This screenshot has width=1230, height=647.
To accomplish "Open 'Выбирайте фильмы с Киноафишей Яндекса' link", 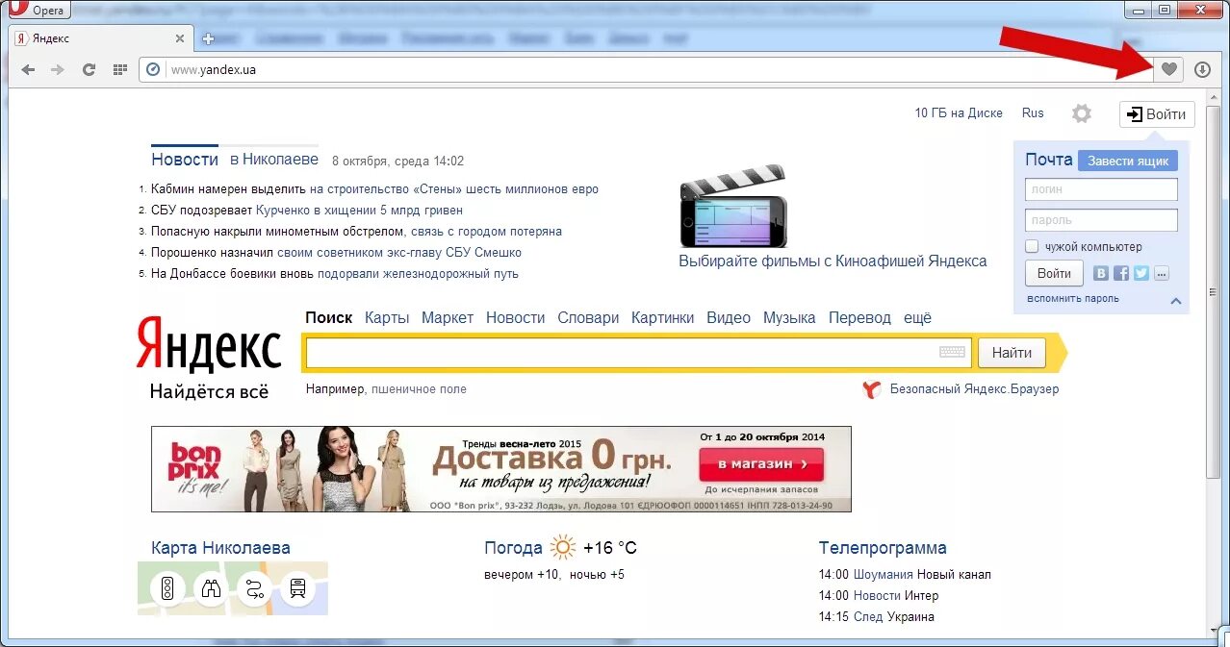I will click(x=833, y=261).
